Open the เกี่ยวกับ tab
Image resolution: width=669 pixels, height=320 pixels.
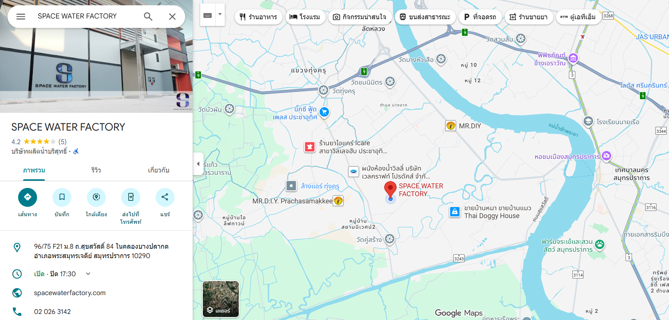click(159, 170)
